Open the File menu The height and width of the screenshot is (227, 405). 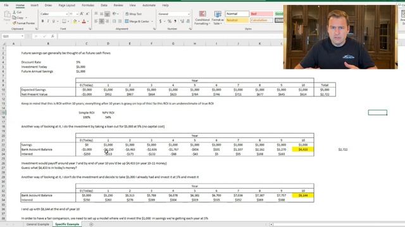[x=6, y=5]
